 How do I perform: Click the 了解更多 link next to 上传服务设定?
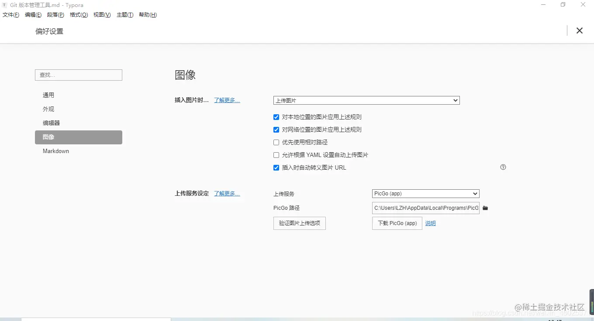click(x=226, y=193)
